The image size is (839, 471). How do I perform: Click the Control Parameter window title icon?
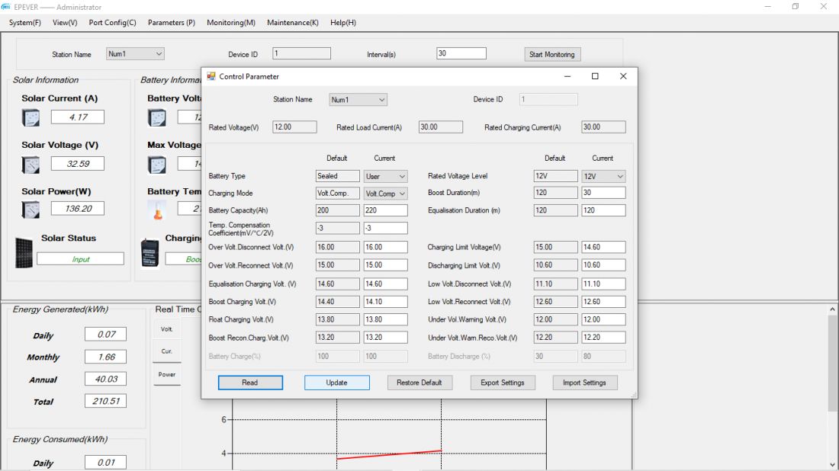click(x=211, y=76)
